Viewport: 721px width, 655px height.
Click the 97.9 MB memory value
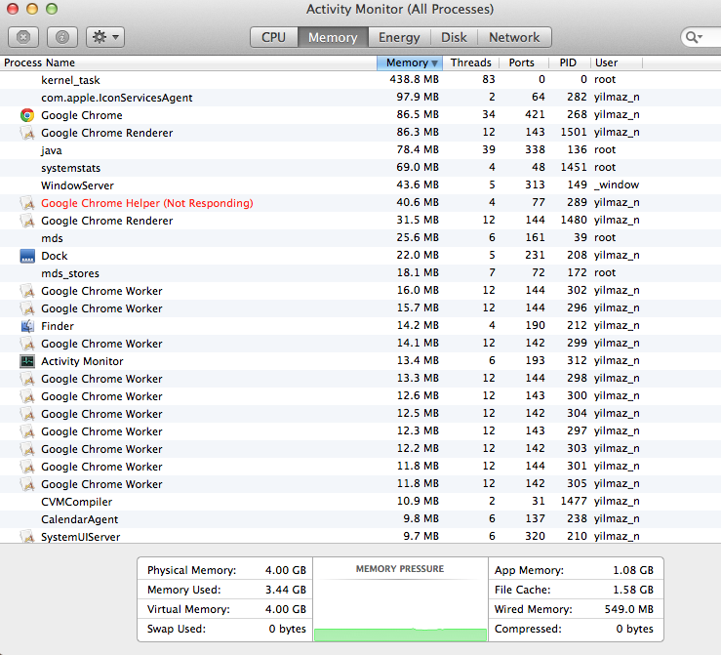coord(418,97)
